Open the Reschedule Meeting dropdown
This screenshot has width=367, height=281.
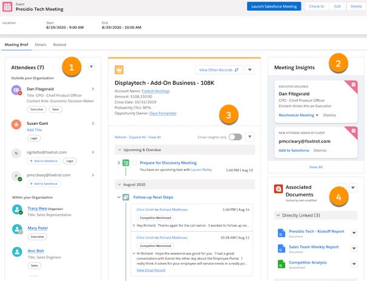[x=317, y=115]
